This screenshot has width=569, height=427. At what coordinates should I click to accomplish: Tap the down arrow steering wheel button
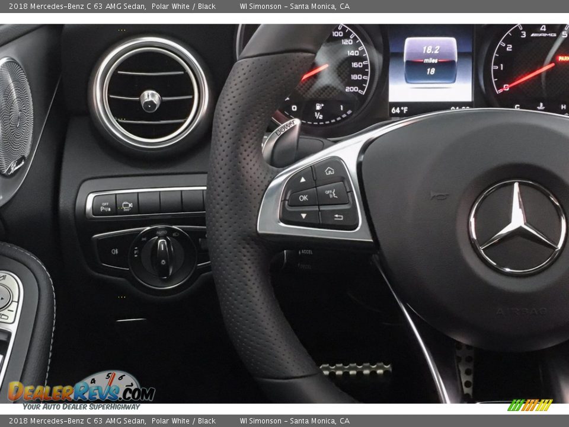coord(302,216)
